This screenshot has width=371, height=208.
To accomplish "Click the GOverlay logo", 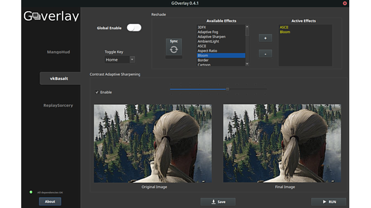I will pyautogui.click(x=51, y=16).
